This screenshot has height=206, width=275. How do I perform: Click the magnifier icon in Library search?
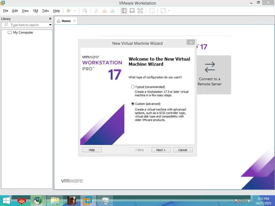tap(6, 25)
